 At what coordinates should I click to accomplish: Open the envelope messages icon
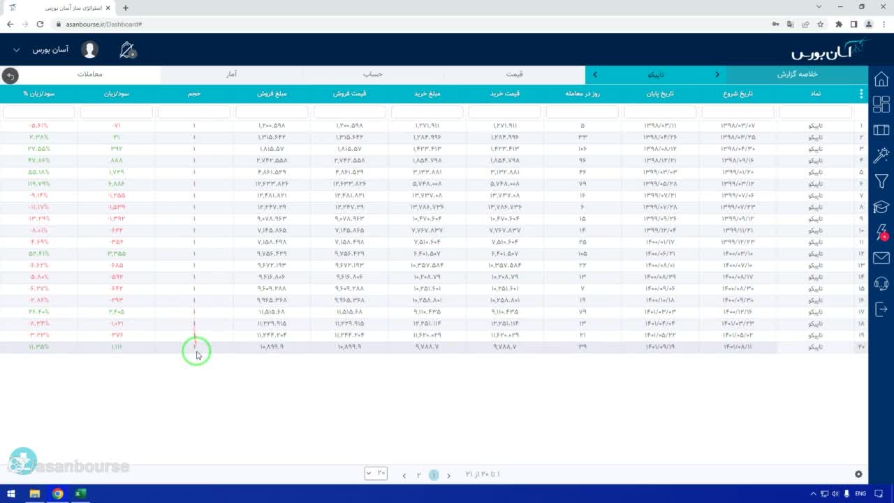(881, 258)
